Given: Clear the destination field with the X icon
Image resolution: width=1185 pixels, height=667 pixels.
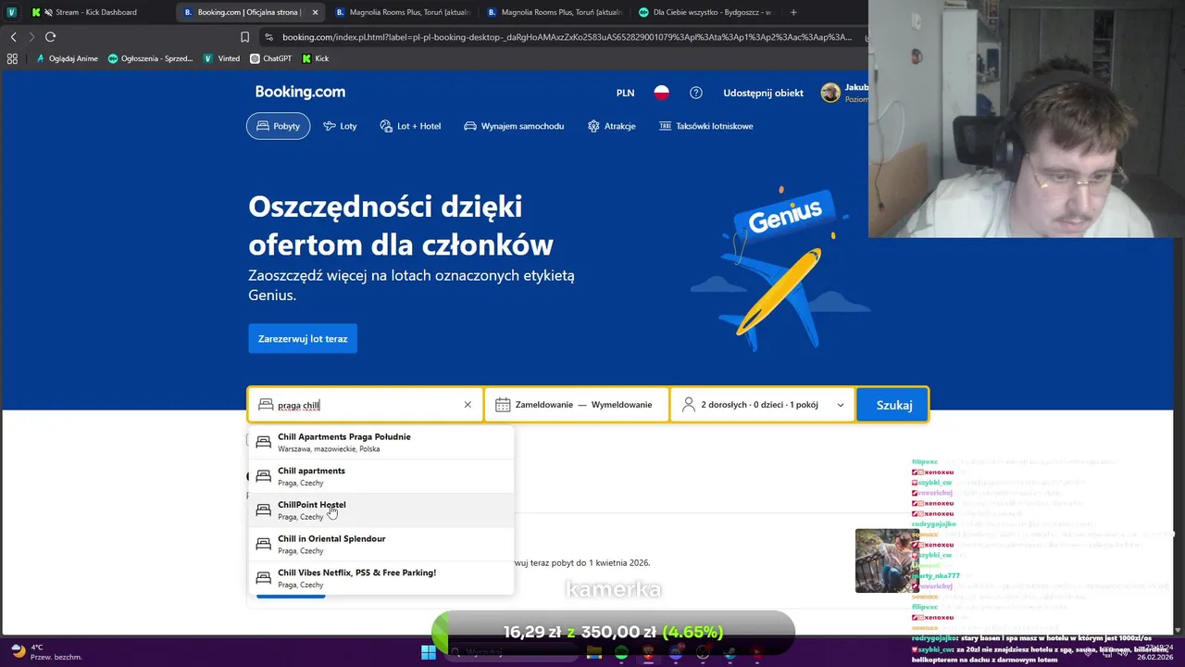Looking at the screenshot, I should [468, 405].
